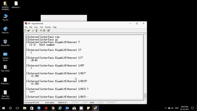Click the volume speaker tray icon
Screen dimensions: 197x111
click(172, 108)
